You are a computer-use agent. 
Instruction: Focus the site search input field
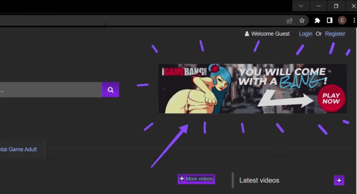[50, 90]
